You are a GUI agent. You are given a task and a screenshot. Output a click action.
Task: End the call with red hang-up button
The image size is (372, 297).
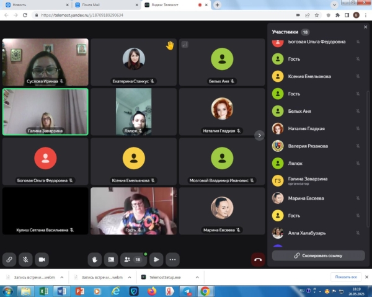(x=257, y=259)
